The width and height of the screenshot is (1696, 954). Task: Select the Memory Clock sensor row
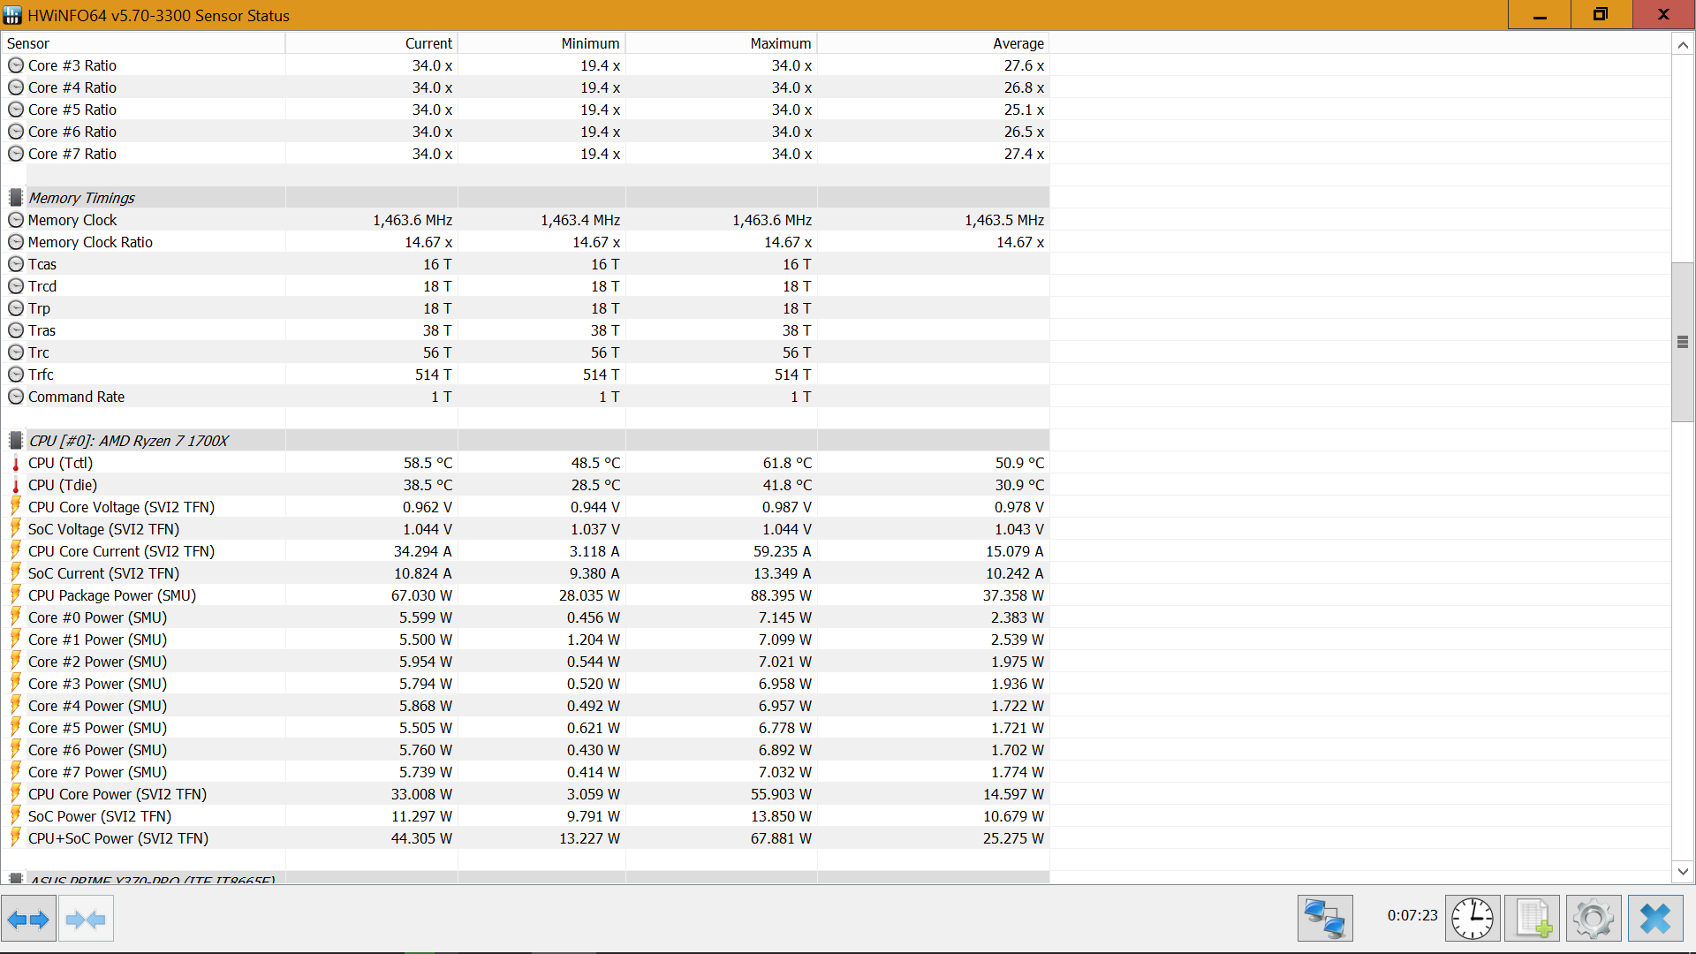pos(72,220)
